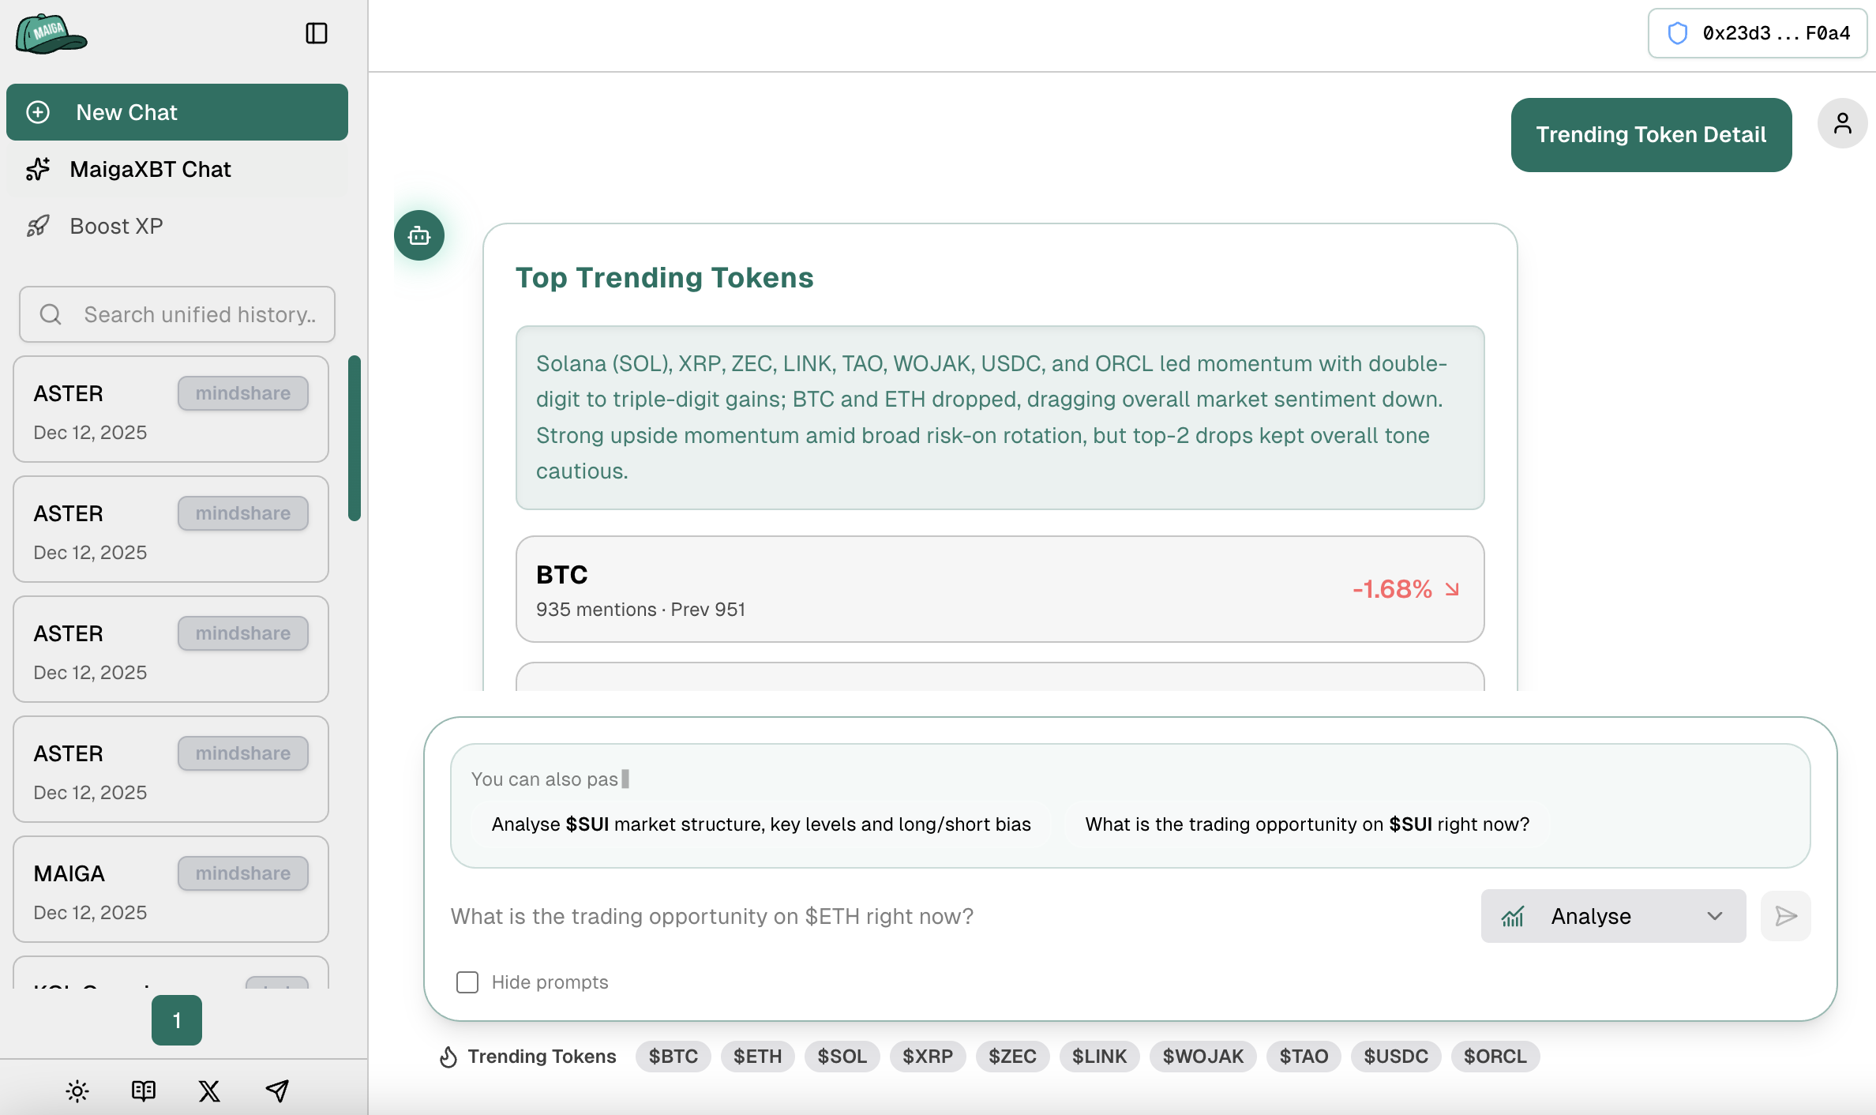Select Boost XP menu item

116,226
